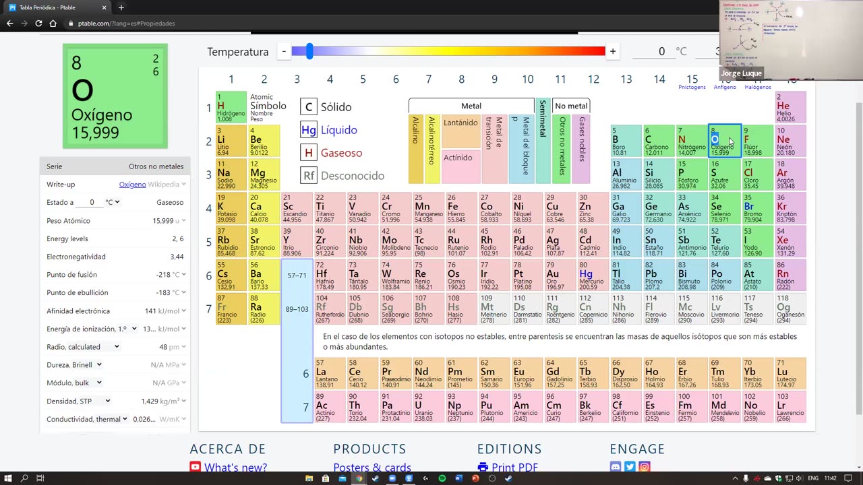Screen dimensions: 863x485
Task: Click the yellow middle of temperature gradient
Action: point(448,51)
